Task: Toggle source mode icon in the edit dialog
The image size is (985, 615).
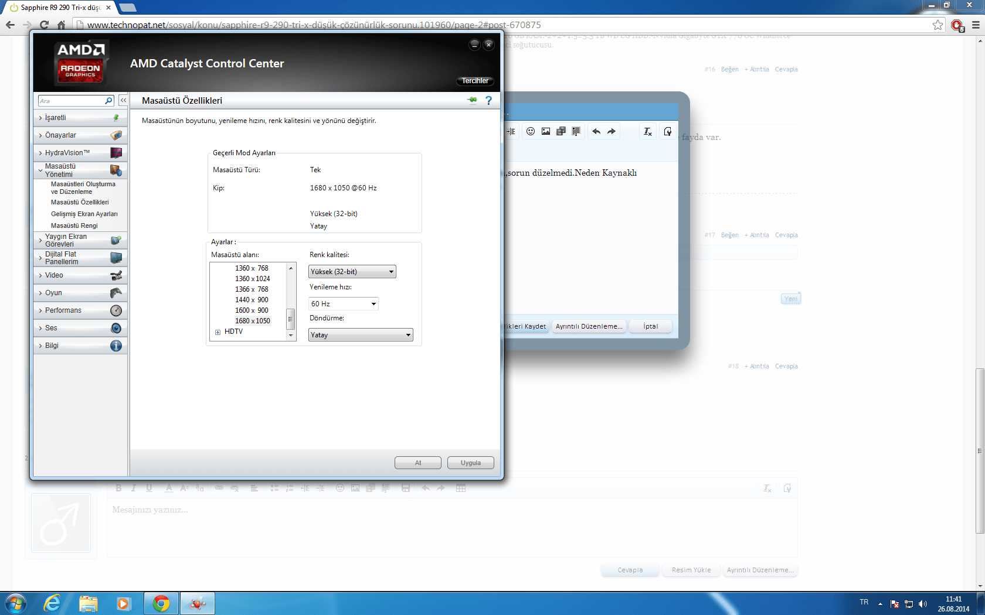Action: [x=668, y=131]
